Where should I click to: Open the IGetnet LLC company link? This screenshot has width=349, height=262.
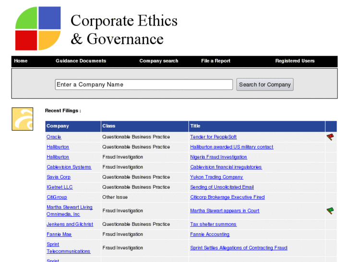60,187
